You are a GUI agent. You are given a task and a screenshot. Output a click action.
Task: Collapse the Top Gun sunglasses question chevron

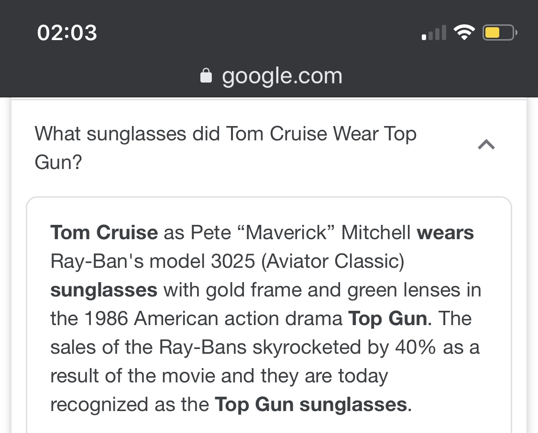pos(486,145)
